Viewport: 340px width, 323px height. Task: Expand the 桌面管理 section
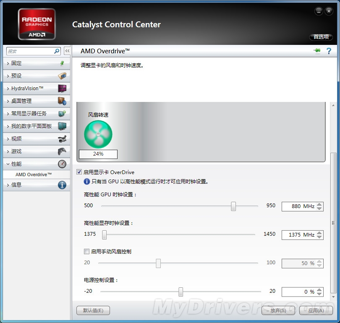pos(37,101)
